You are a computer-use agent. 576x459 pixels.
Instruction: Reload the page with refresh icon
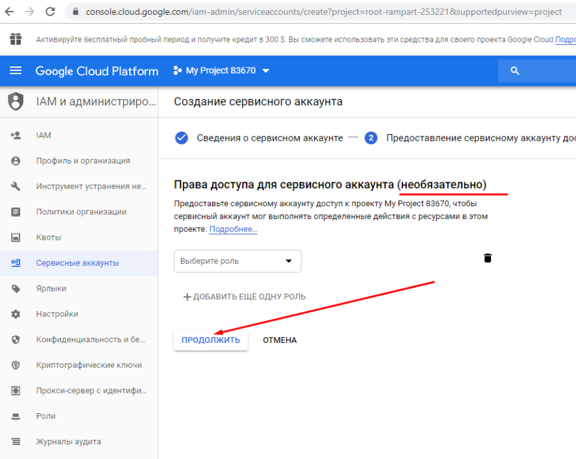[x=50, y=12]
